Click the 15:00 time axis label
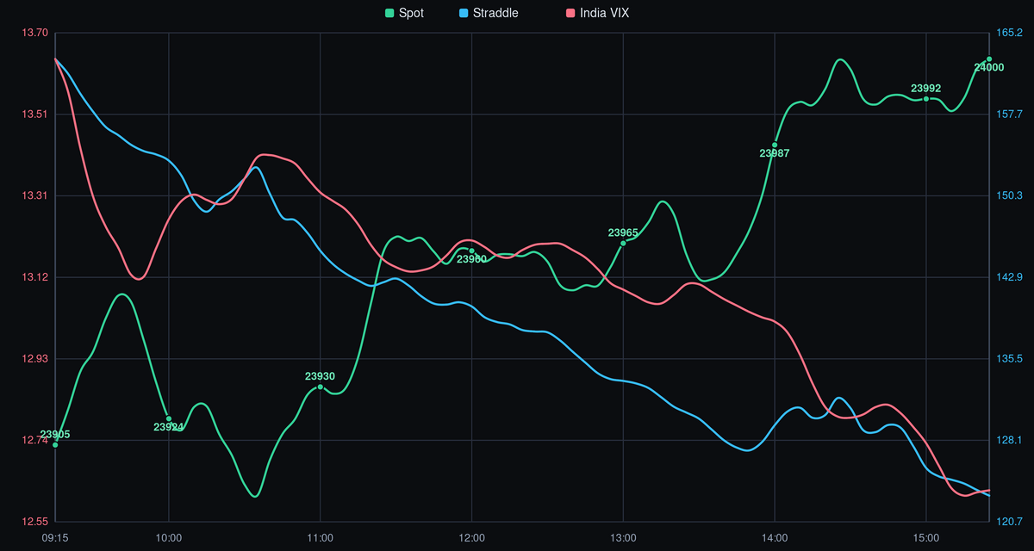 coord(926,538)
